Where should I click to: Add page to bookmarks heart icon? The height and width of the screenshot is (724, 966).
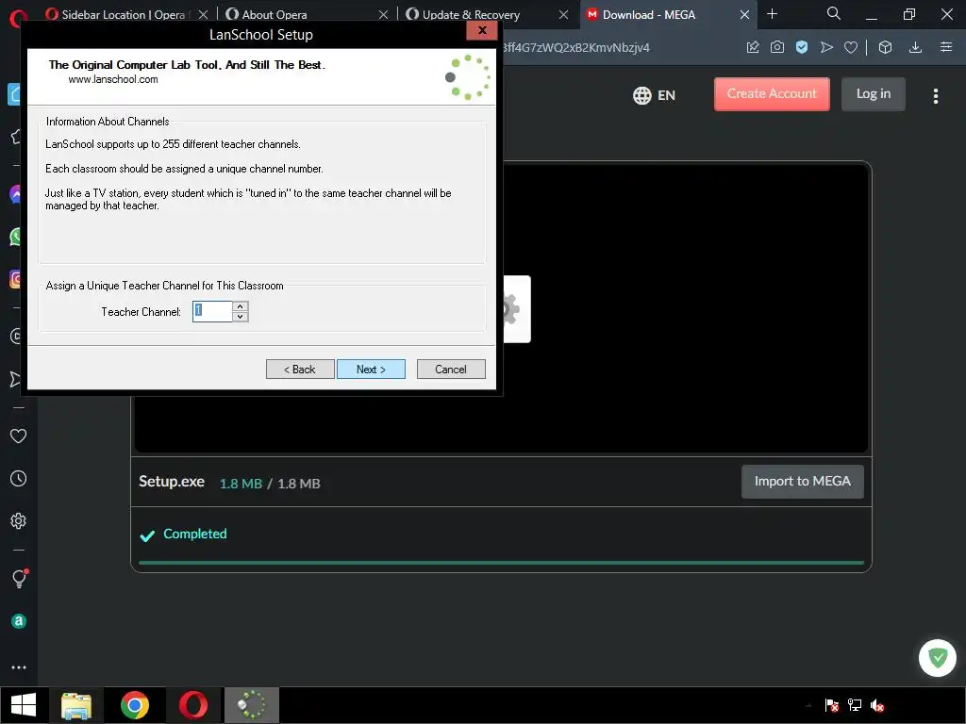[851, 47]
